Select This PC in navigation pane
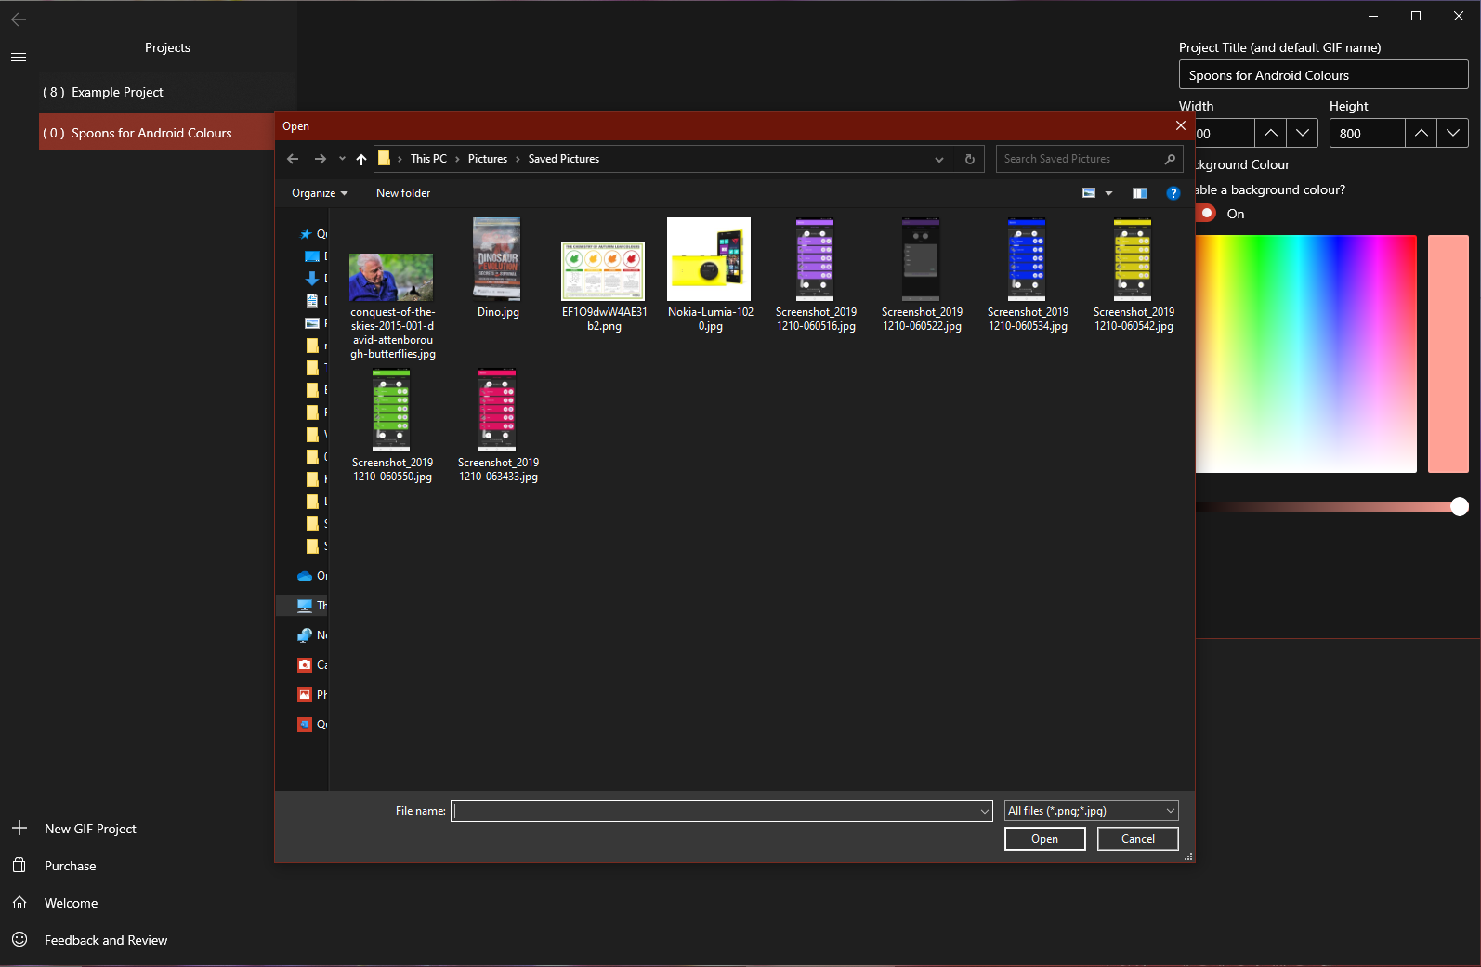The height and width of the screenshot is (967, 1481). [305, 606]
